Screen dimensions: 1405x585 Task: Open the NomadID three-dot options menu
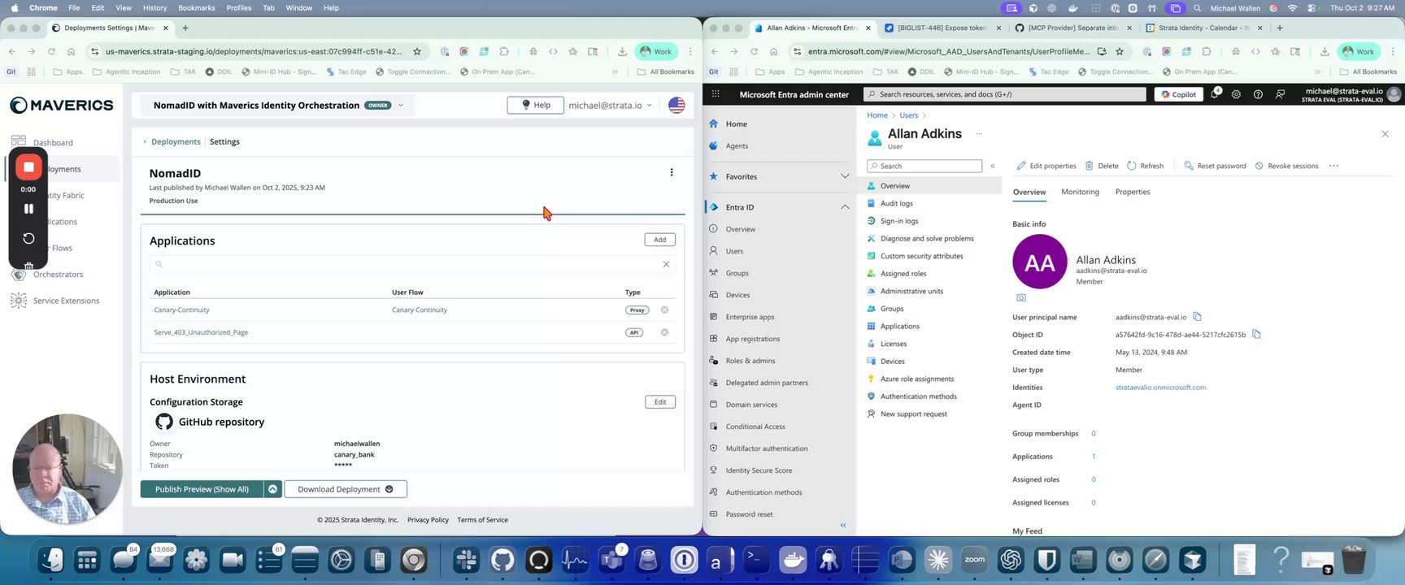pos(672,172)
